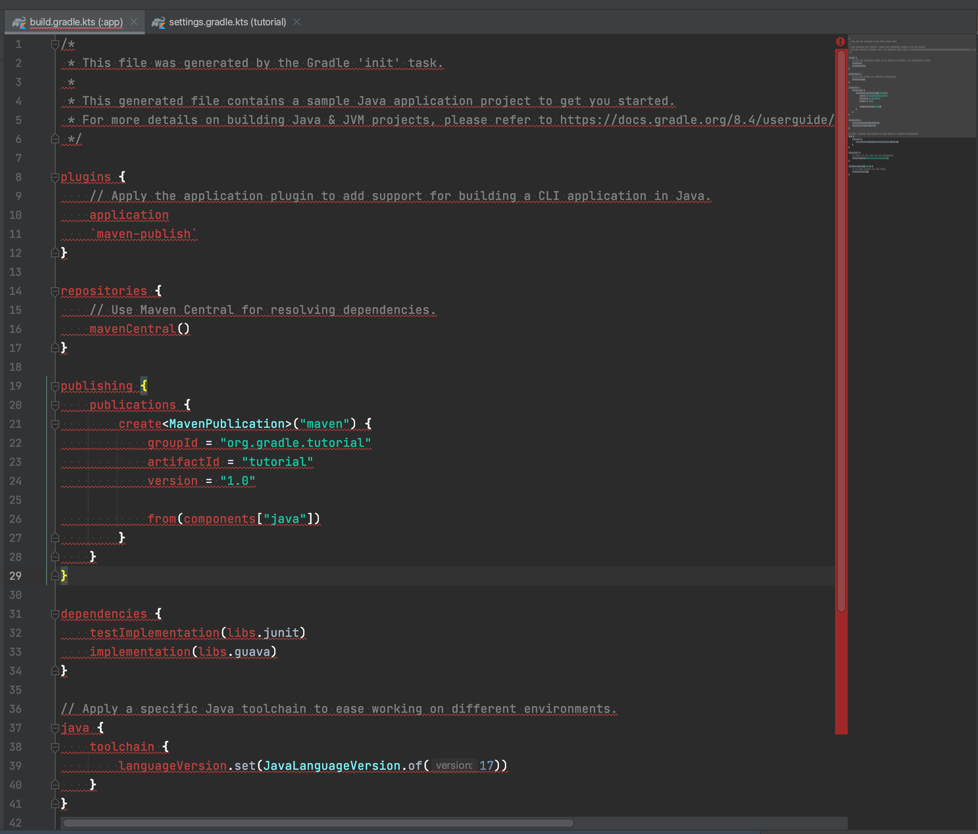Fold the dependencies block in gutter
Viewport: 978px width, 834px height.
click(55, 614)
